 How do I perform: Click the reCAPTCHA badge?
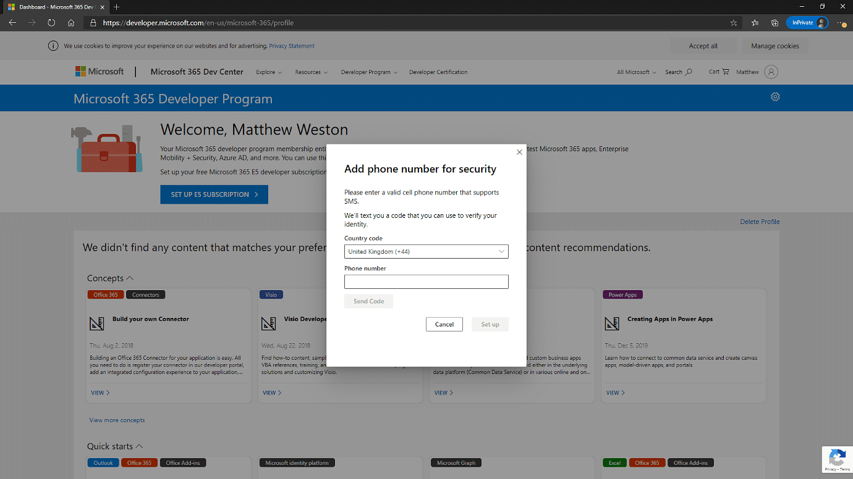click(838, 460)
